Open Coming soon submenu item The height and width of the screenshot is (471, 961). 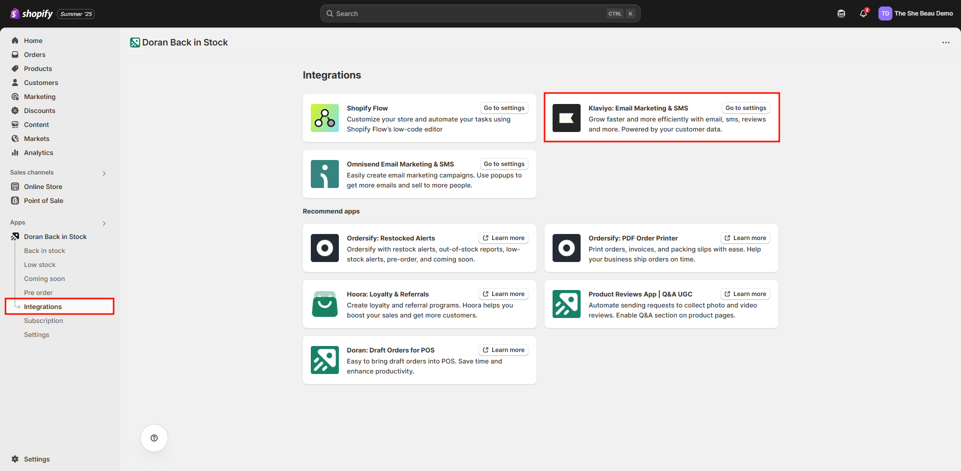tap(45, 278)
